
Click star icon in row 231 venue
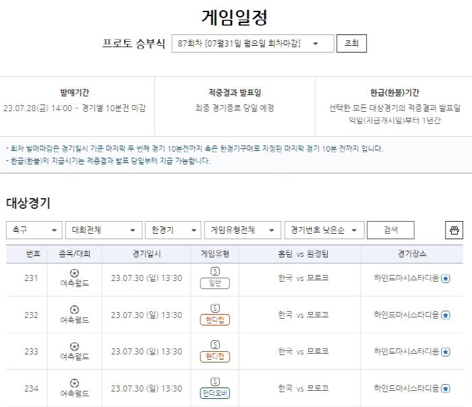446,278
